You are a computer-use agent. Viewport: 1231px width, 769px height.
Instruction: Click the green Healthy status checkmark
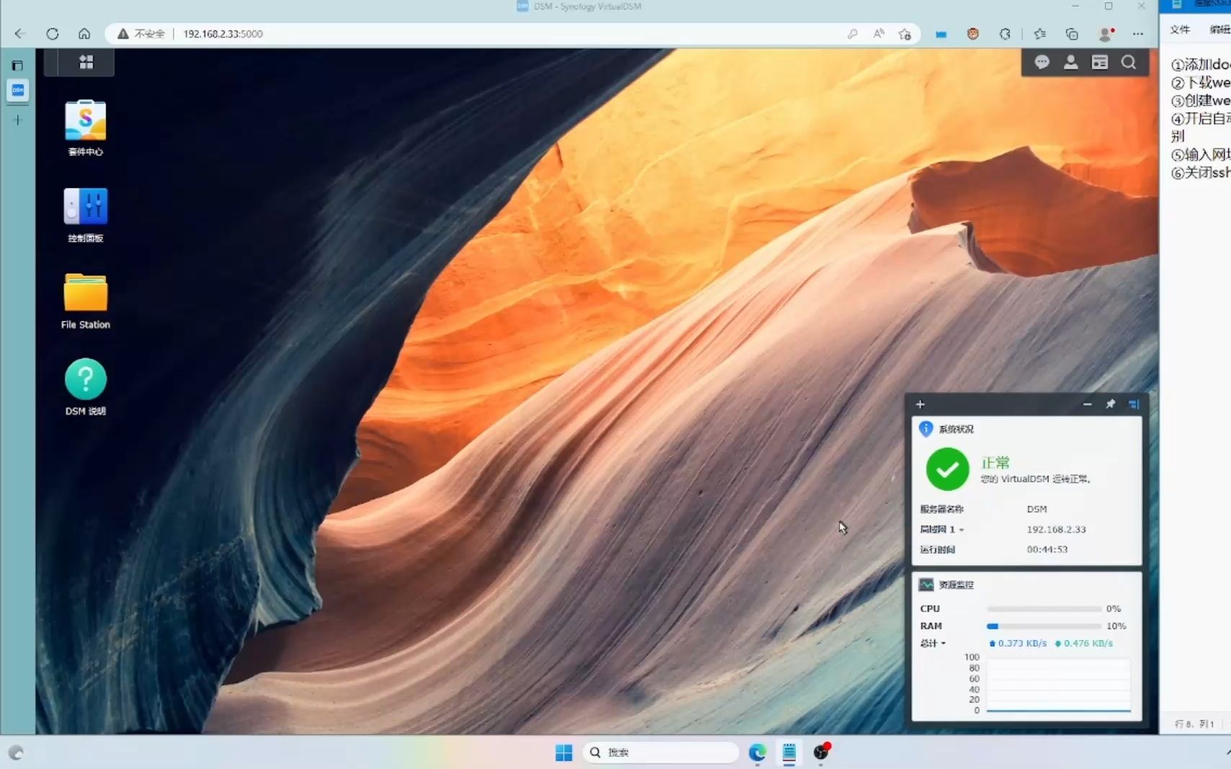[947, 469]
